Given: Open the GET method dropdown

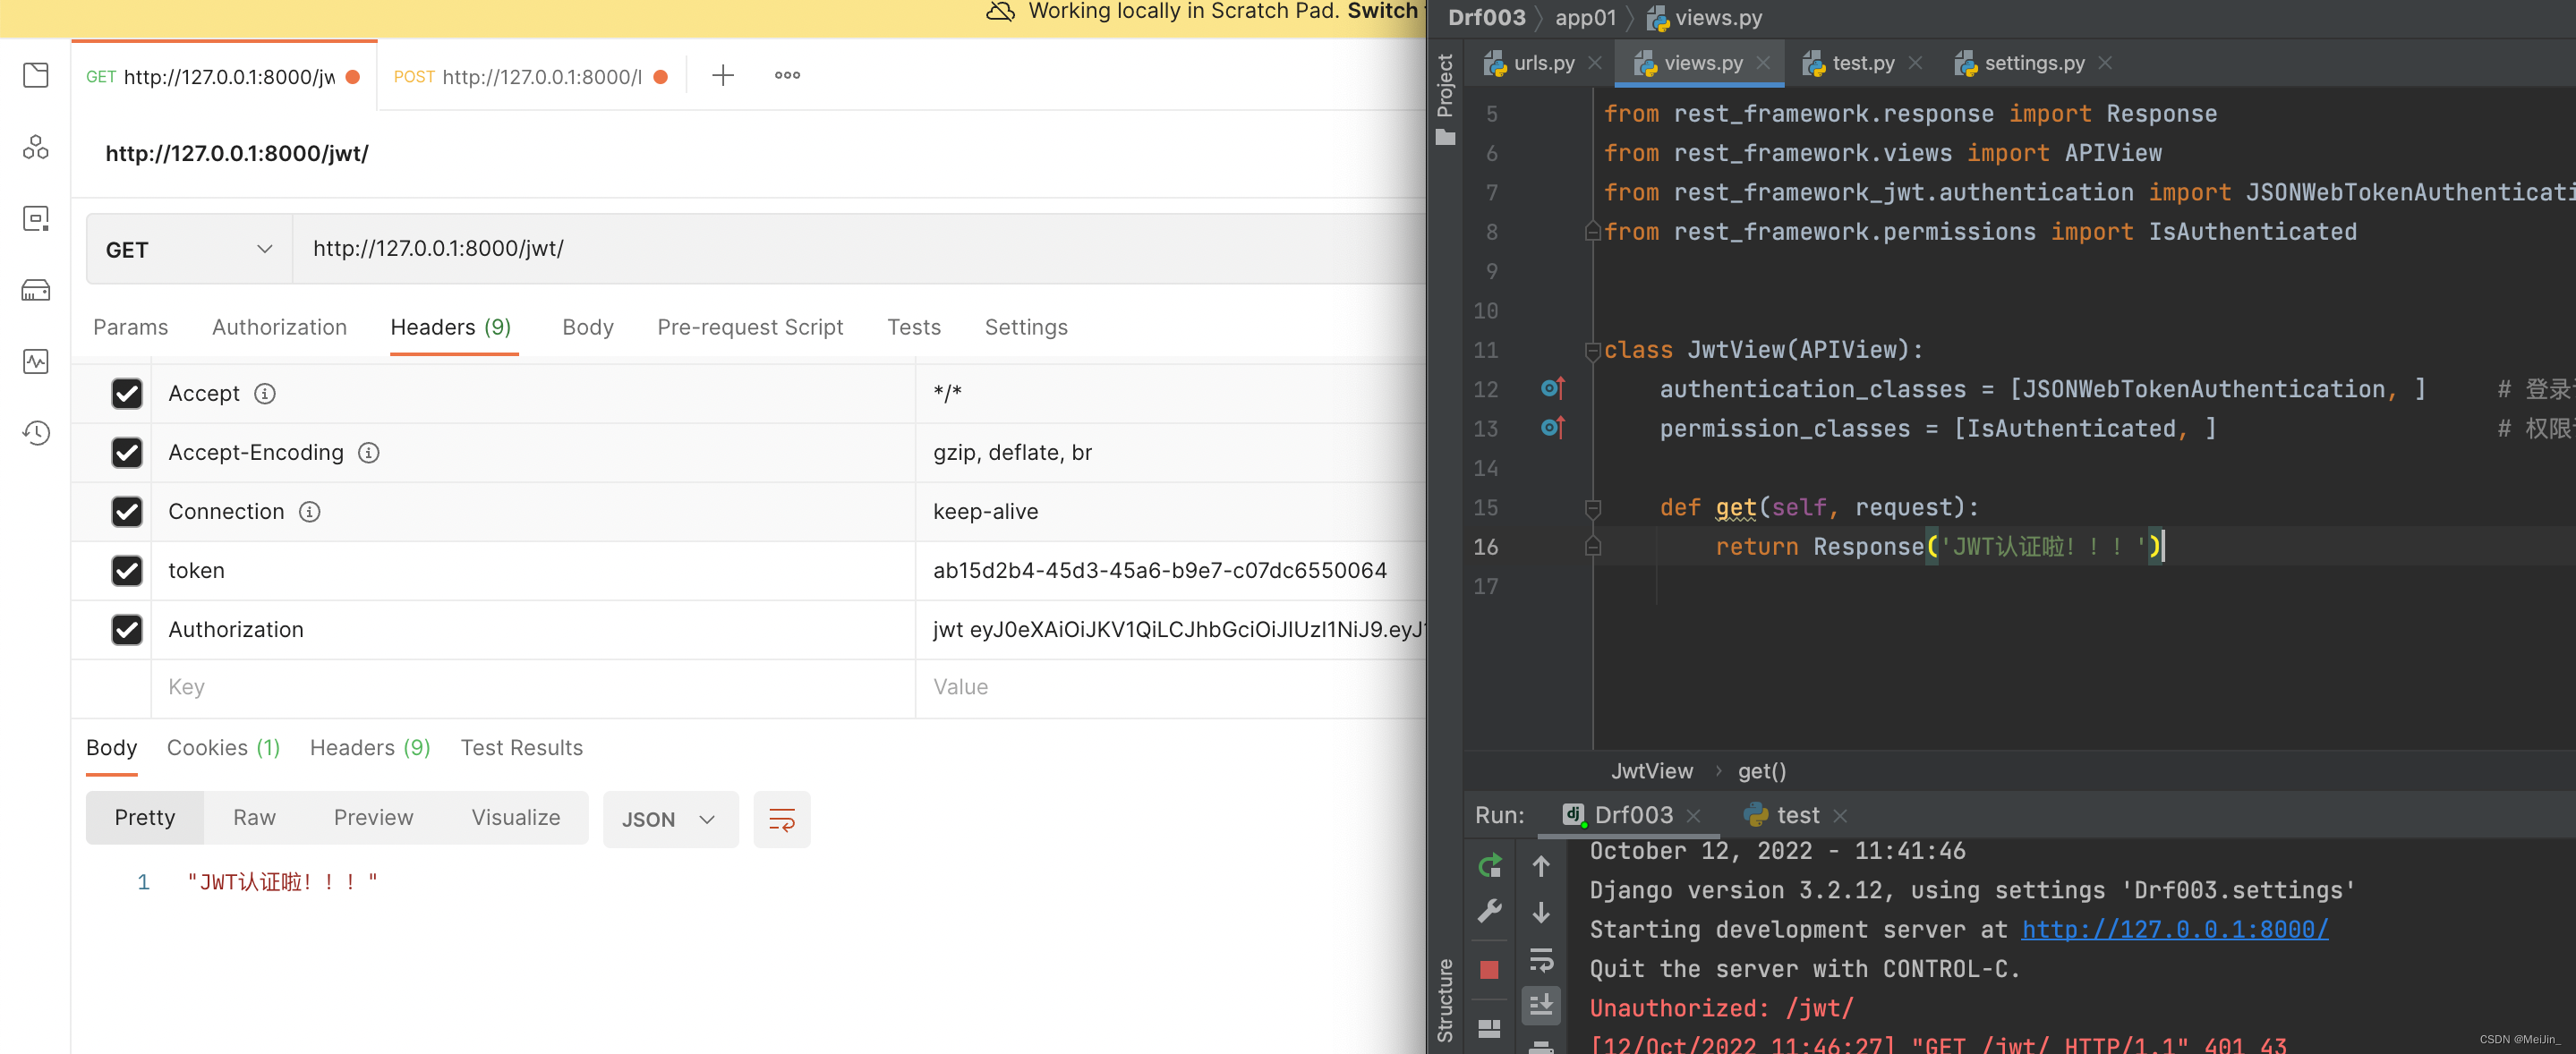Looking at the screenshot, I should [x=189, y=250].
